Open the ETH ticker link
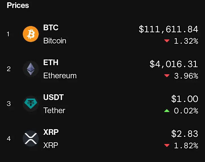 click(x=51, y=63)
